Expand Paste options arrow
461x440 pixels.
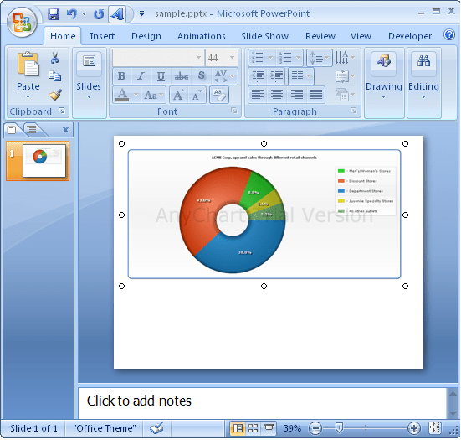click(x=28, y=97)
